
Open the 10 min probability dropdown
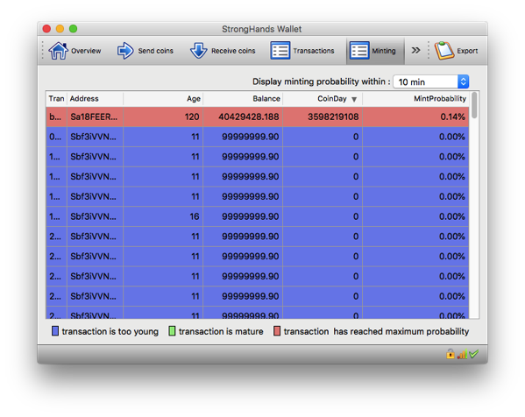tap(431, 81)
